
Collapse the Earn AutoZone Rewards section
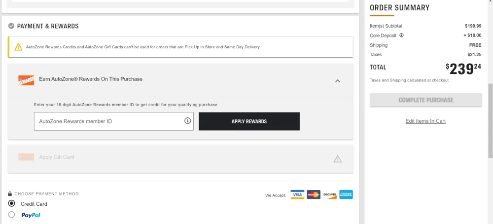coord(337,81)
